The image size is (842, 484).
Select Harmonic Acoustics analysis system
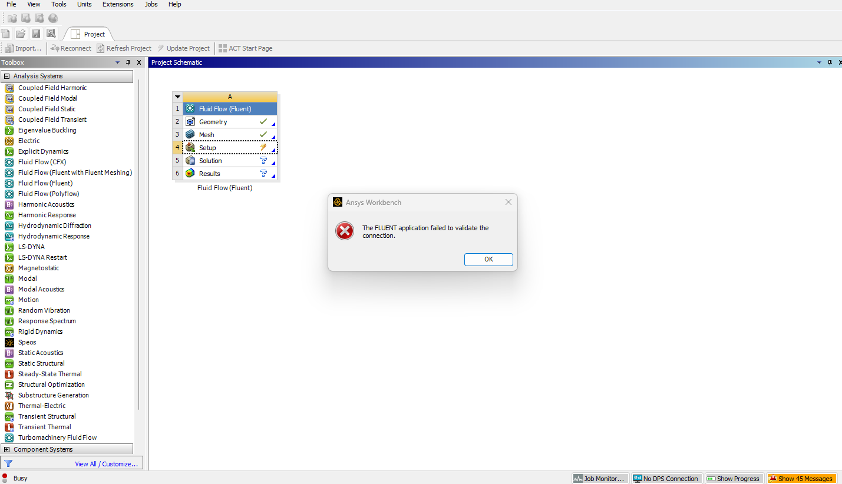point(46,204)
